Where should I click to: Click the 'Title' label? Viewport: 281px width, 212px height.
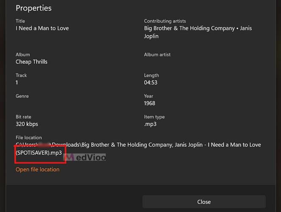coord(20,21)
